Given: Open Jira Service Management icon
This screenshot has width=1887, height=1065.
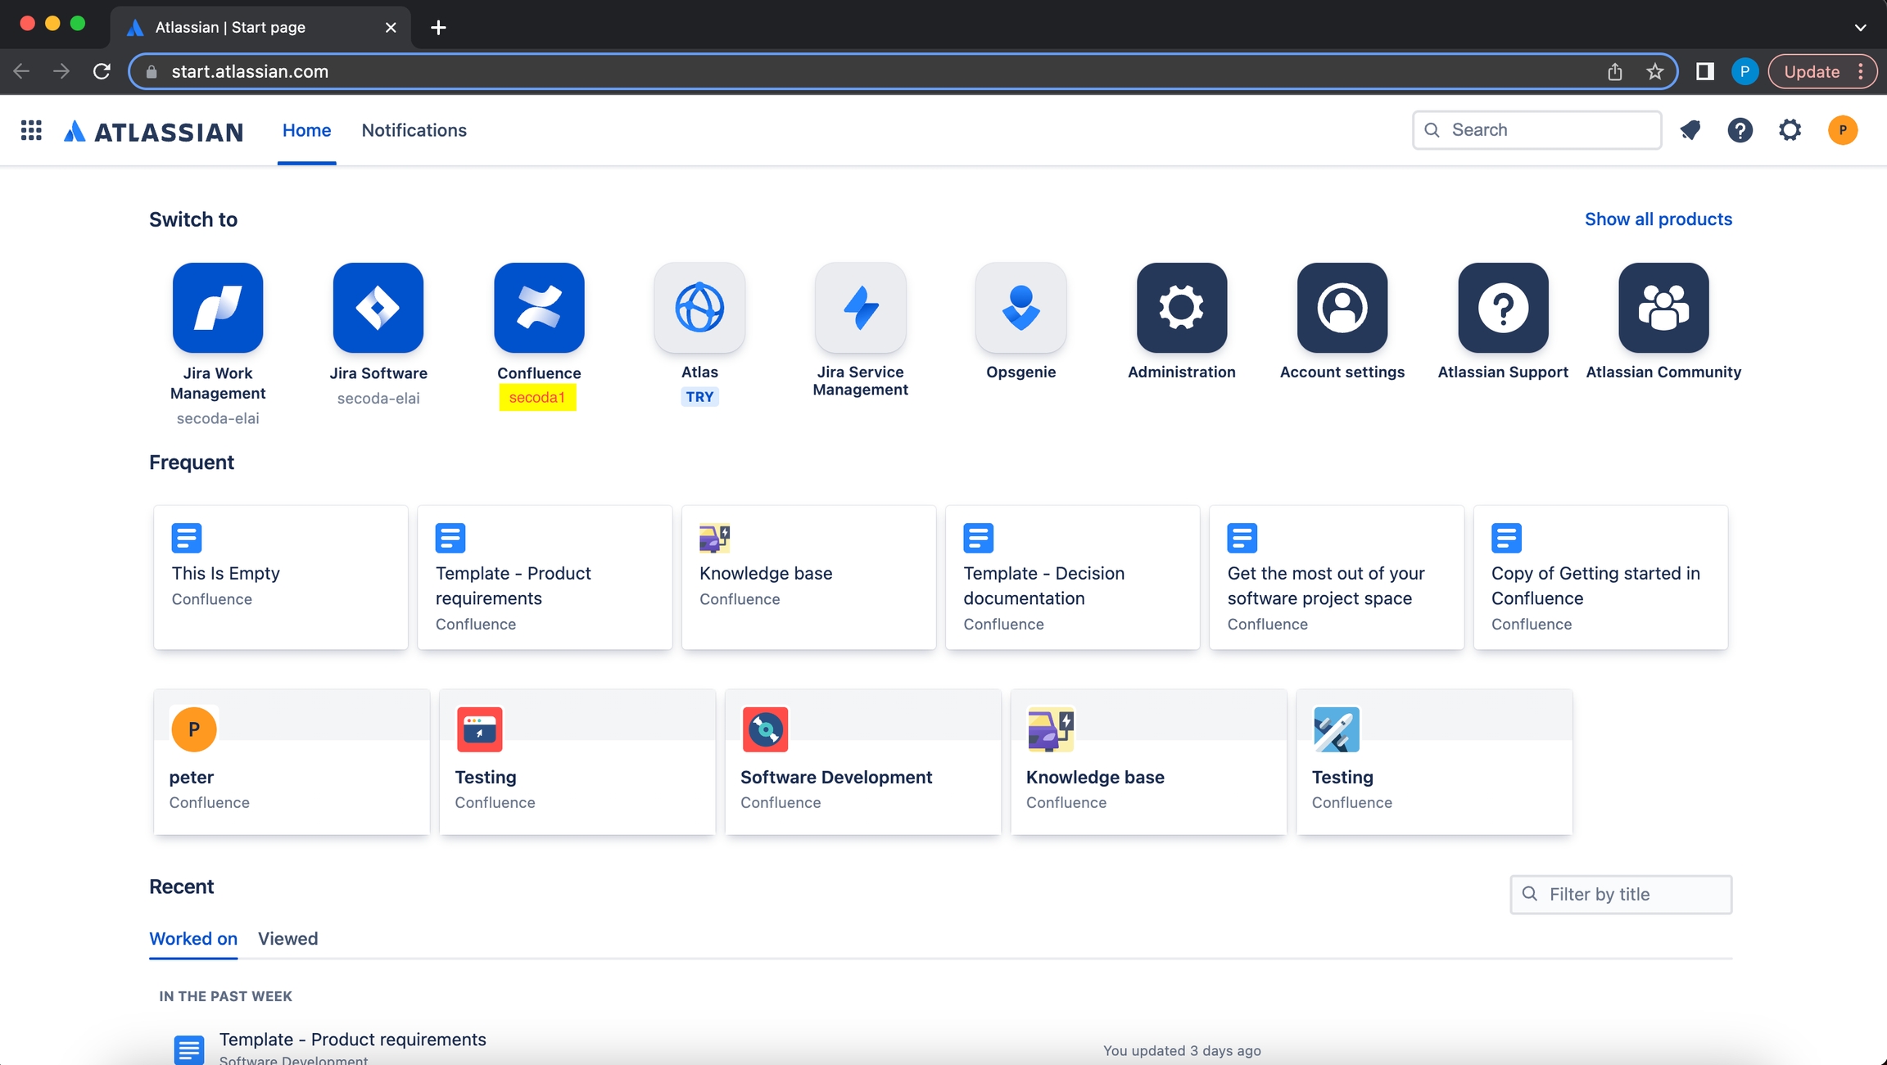Looking at the screenshot, I should coord(860,308).
